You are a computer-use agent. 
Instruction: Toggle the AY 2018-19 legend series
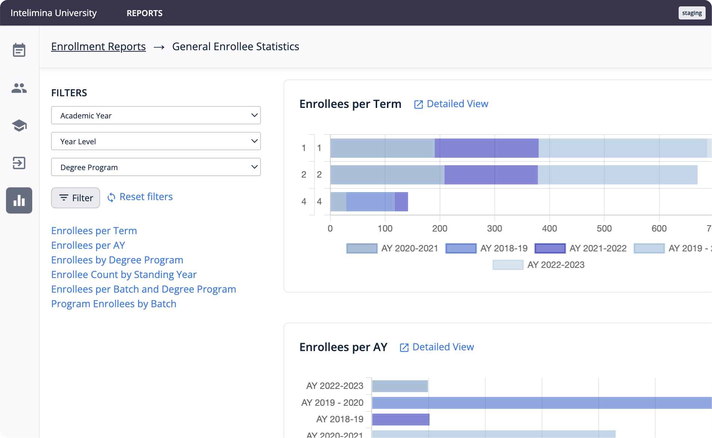(x=487, y=248)
